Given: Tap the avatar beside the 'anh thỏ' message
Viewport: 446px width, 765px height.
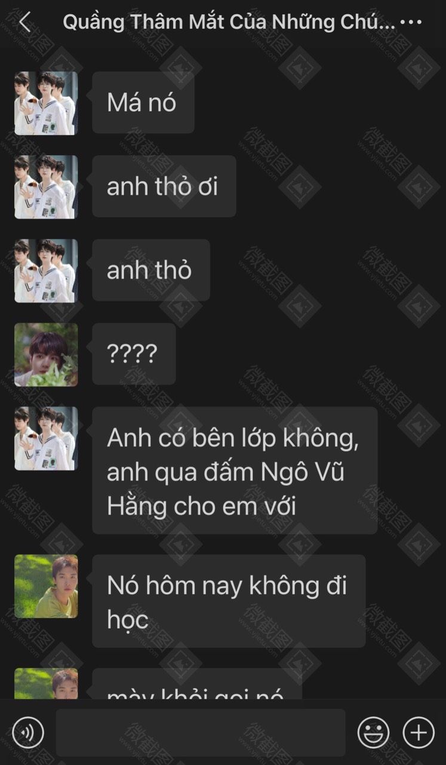Looking at the screenshot, I should tap(46, 271).
